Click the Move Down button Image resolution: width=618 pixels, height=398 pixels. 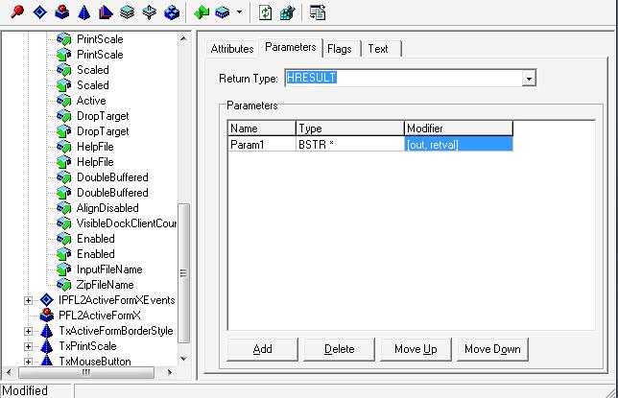[492, 349]
